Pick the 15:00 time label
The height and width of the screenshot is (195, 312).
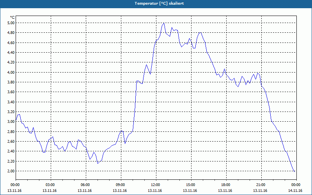[x=191, y=185]
